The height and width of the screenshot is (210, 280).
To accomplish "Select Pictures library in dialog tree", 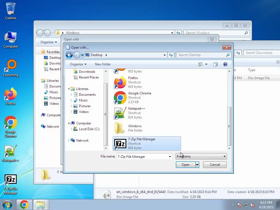I will pyautogui.click(x=85, y=106).
